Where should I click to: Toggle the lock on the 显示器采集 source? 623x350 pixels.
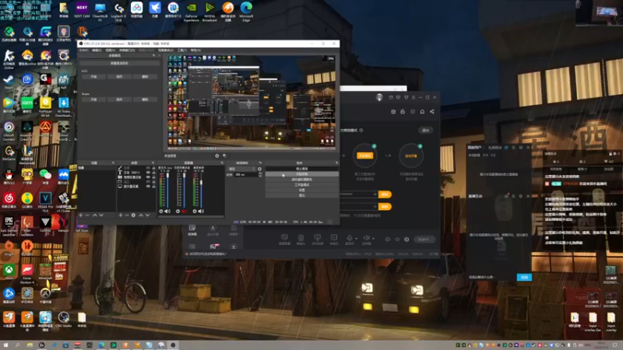click(x=153, y=186)
